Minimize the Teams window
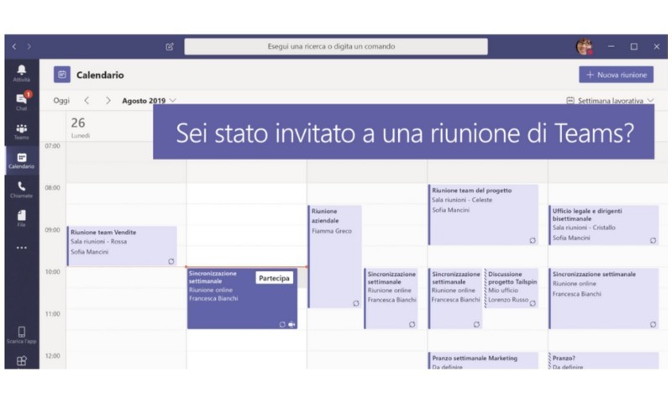The image size is (672, 403). (612, 46)
